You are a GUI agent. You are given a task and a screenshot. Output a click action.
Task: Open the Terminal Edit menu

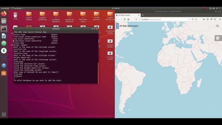click(20, 32)
